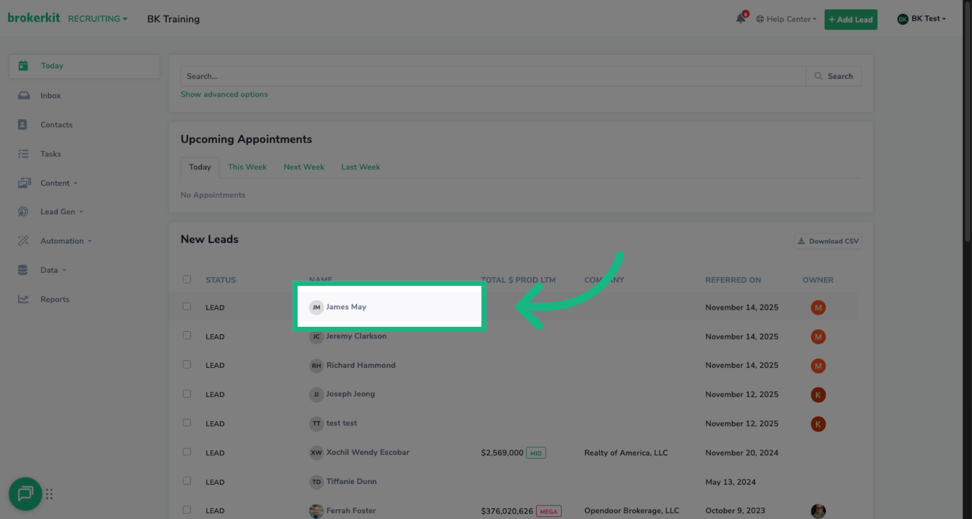Click the Automation magic wand icon
972x519 pixels.
coord(23,241)
